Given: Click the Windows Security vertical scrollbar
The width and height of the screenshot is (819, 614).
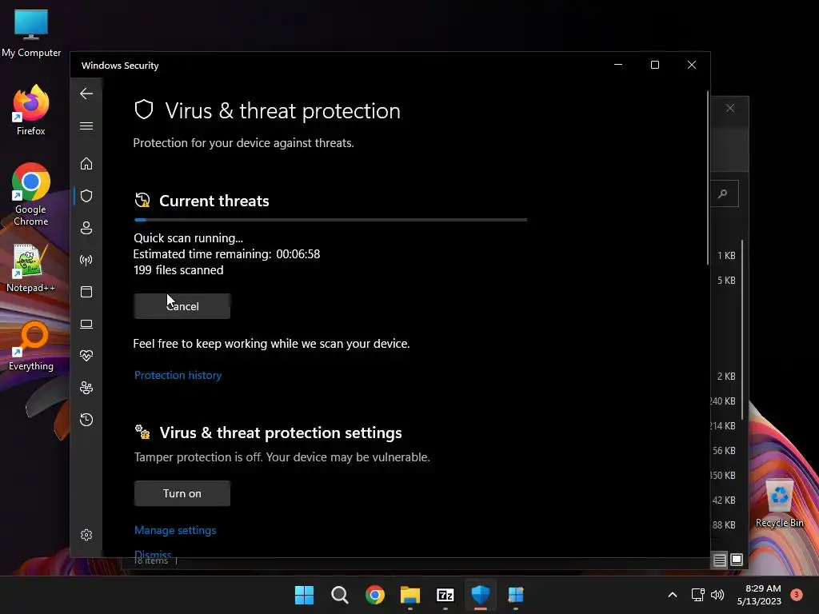Looking at the screenshot, I should point(708,177).
